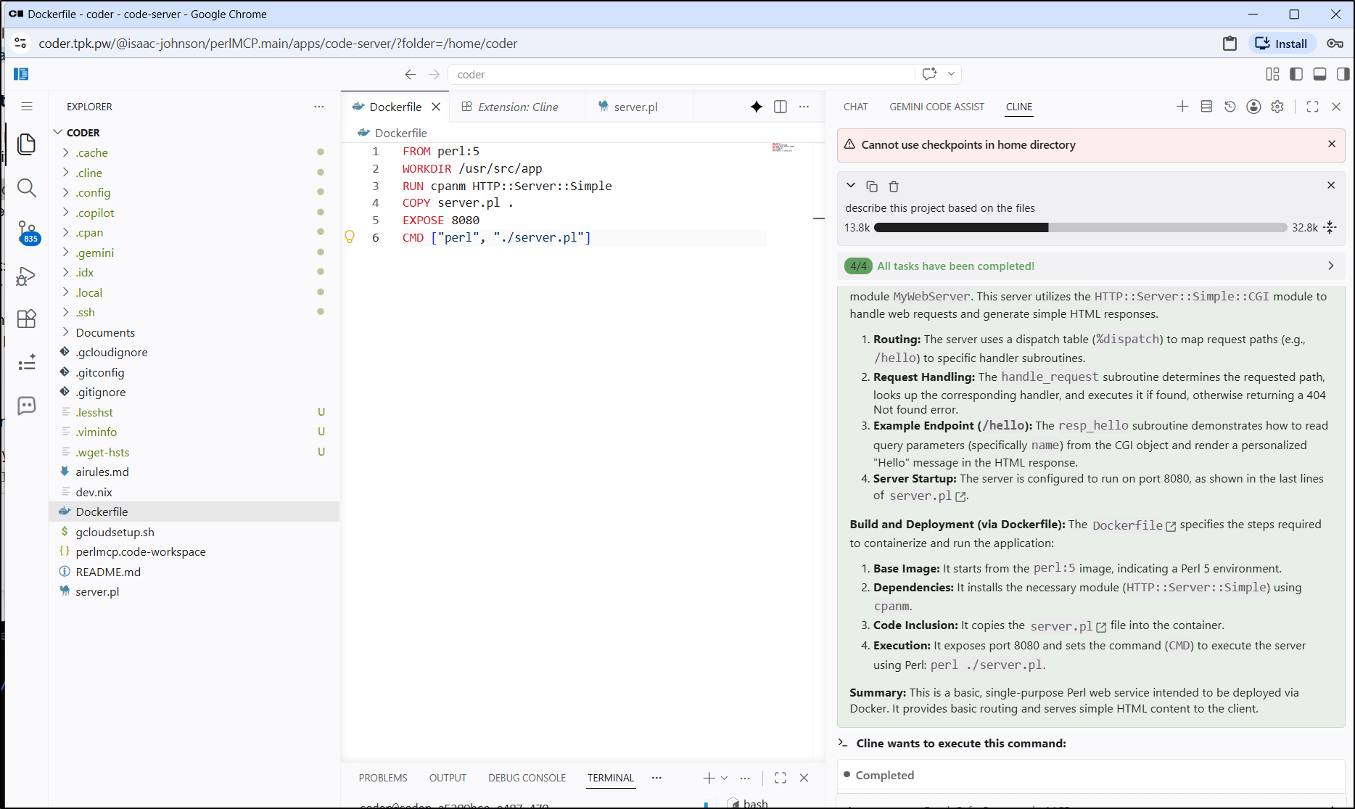Click the compact context icon beside 32.8k

pos(1330,227)
